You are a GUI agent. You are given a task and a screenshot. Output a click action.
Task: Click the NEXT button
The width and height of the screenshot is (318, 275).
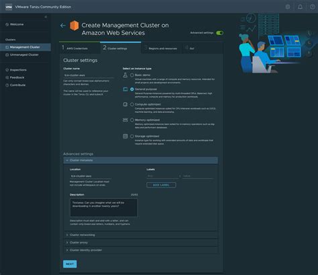[70, 264]
